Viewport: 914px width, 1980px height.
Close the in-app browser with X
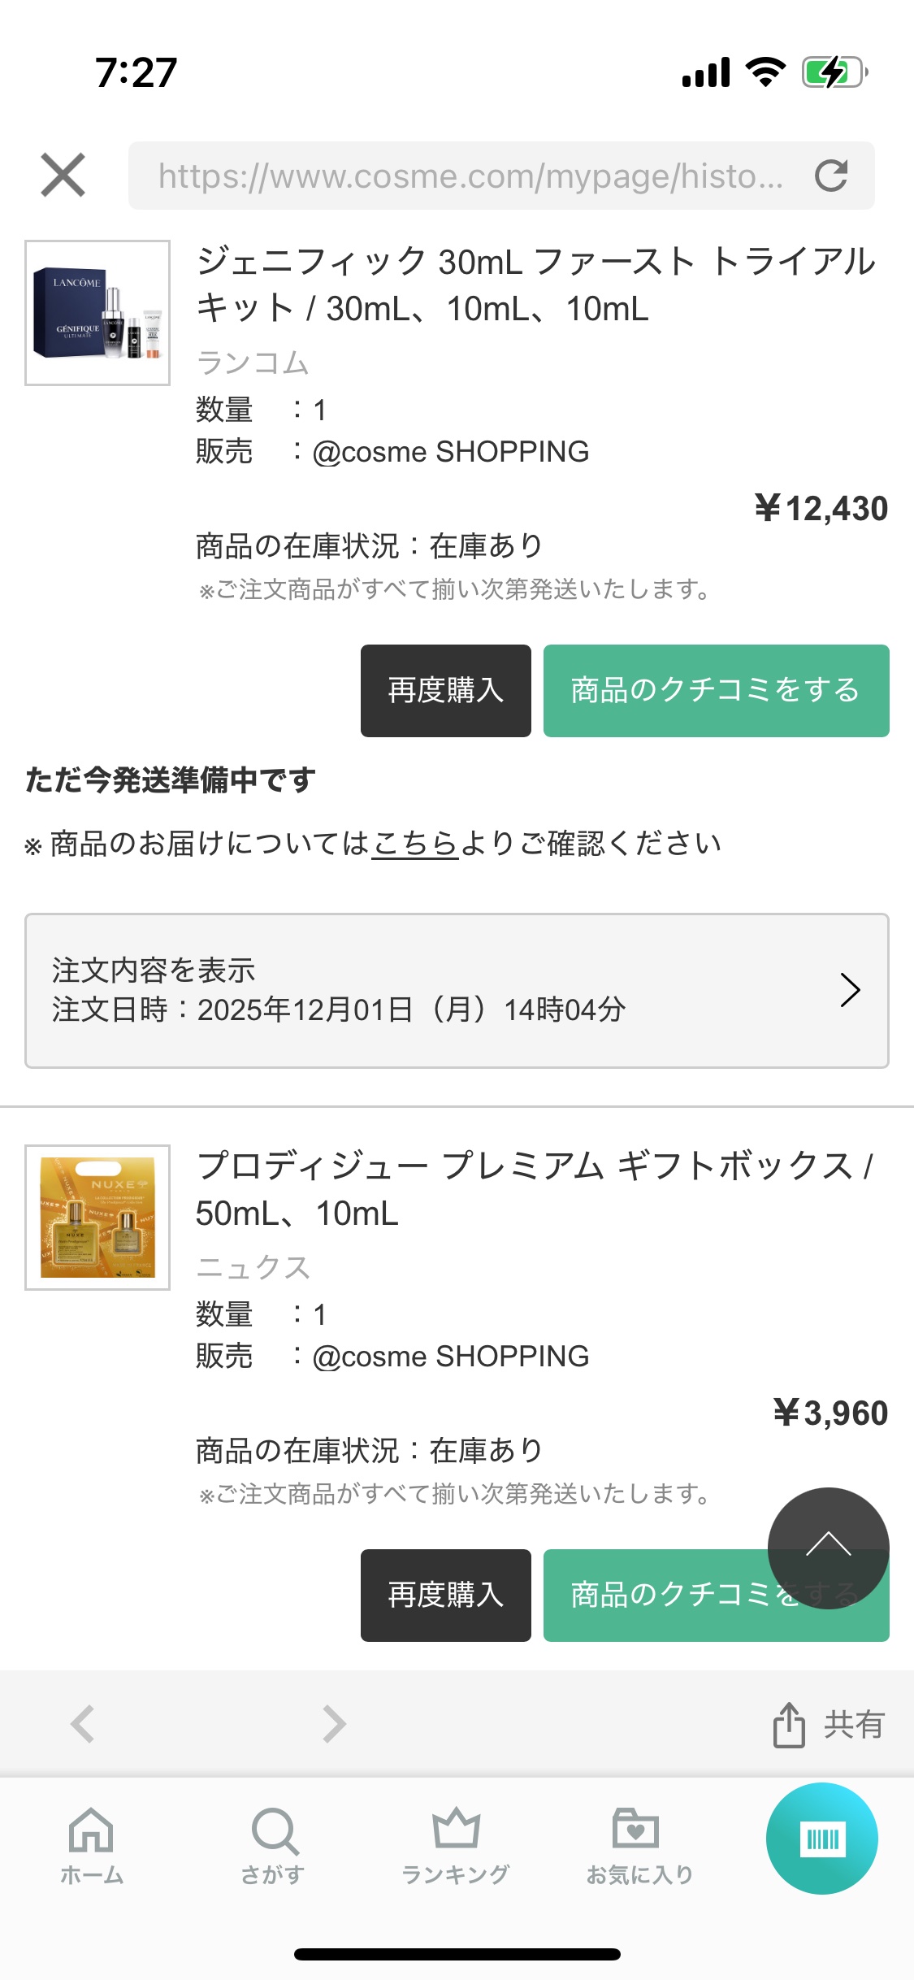pos(63,175)
